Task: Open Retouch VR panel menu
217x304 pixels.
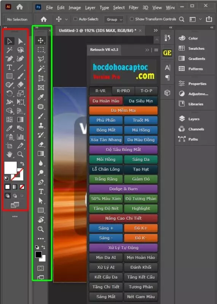Action: (x=156, y=50)
